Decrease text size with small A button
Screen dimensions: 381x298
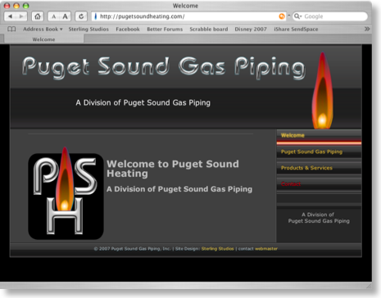pos(54,16)
